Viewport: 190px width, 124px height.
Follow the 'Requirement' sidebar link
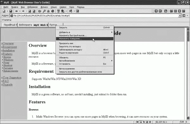pos(10,47)
